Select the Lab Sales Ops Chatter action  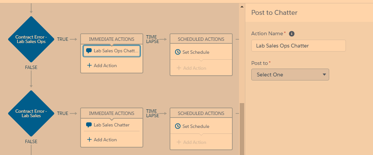point(116,51)
